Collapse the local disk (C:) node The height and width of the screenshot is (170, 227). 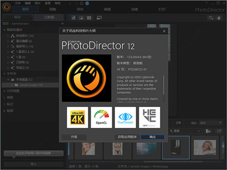[8, 80]
